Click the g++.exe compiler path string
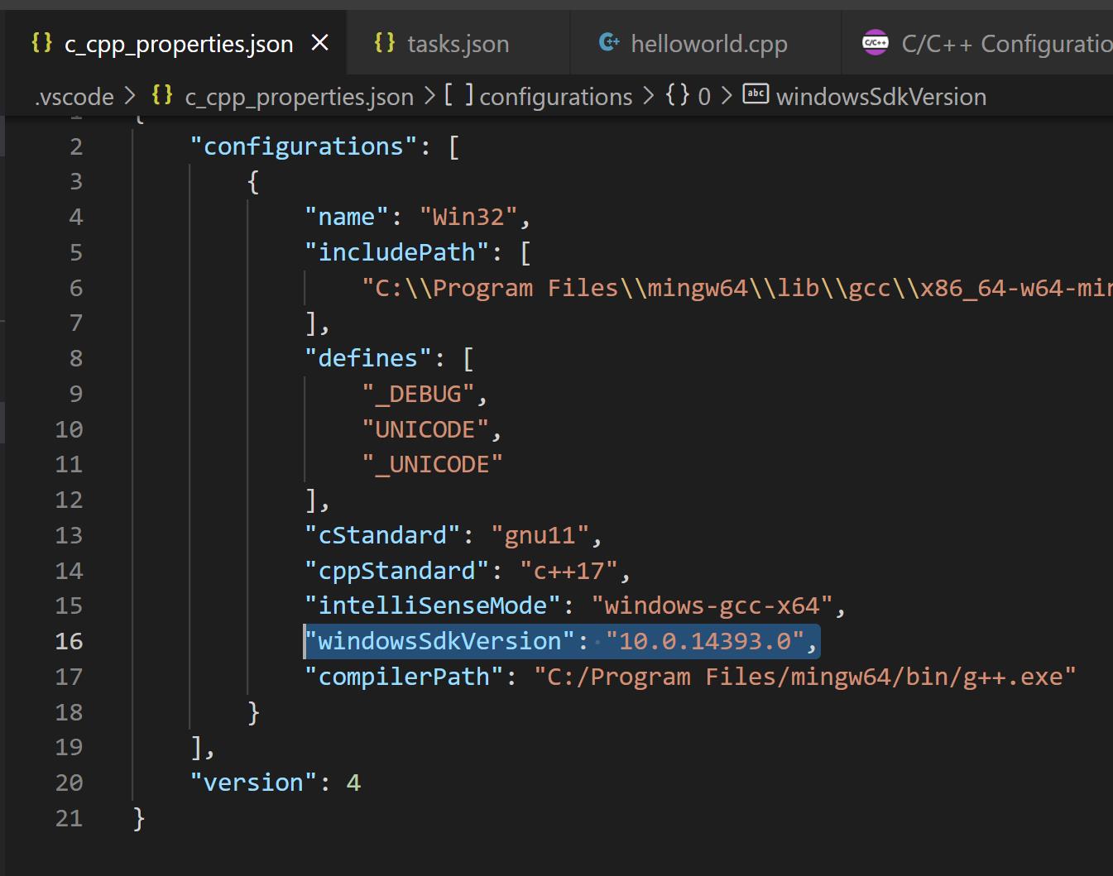 (805, 677)
